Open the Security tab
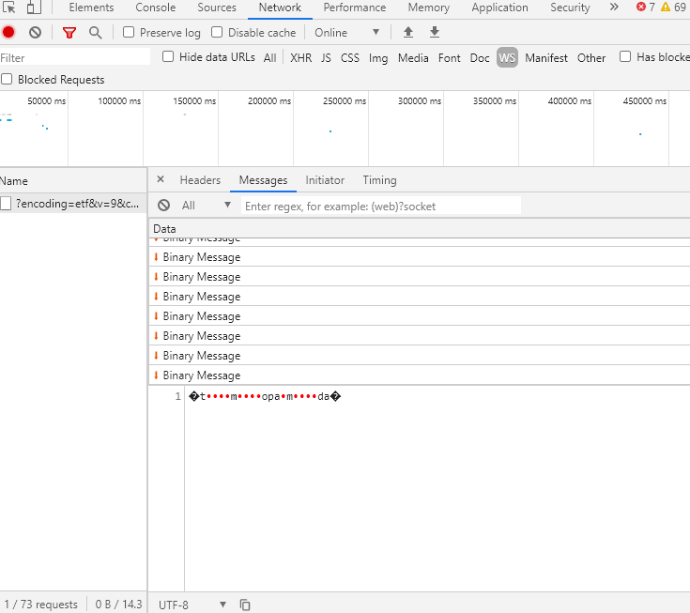The image size is (690, 613). [x=570, y=8]
